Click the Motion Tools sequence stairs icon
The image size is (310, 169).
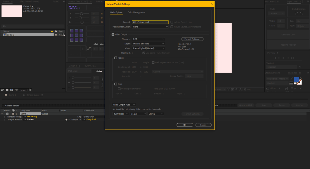click(x=89, y=49)
